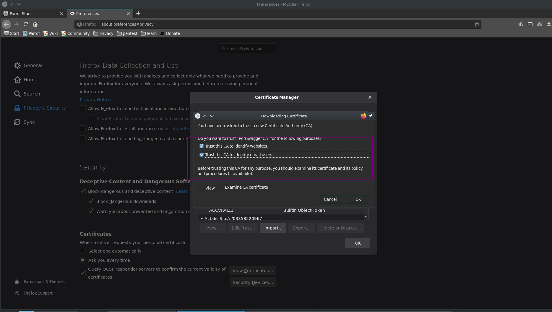Click the down chevron in Downloading Certificate titlebar
The width and height of the screenshot is (552, 312).
tap(212, 116)
